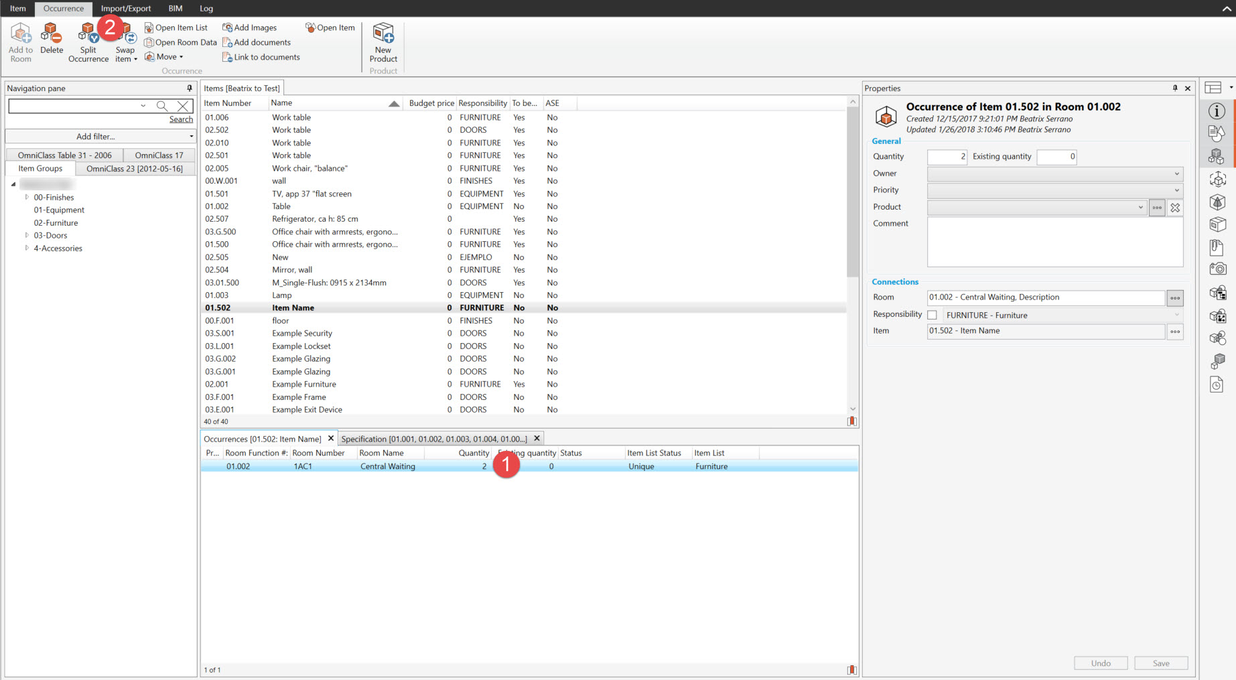Image resolution: width=1236 pixels, height=680 pixels.
Task: Click the Save button
Action: (x=1160, y=663)
